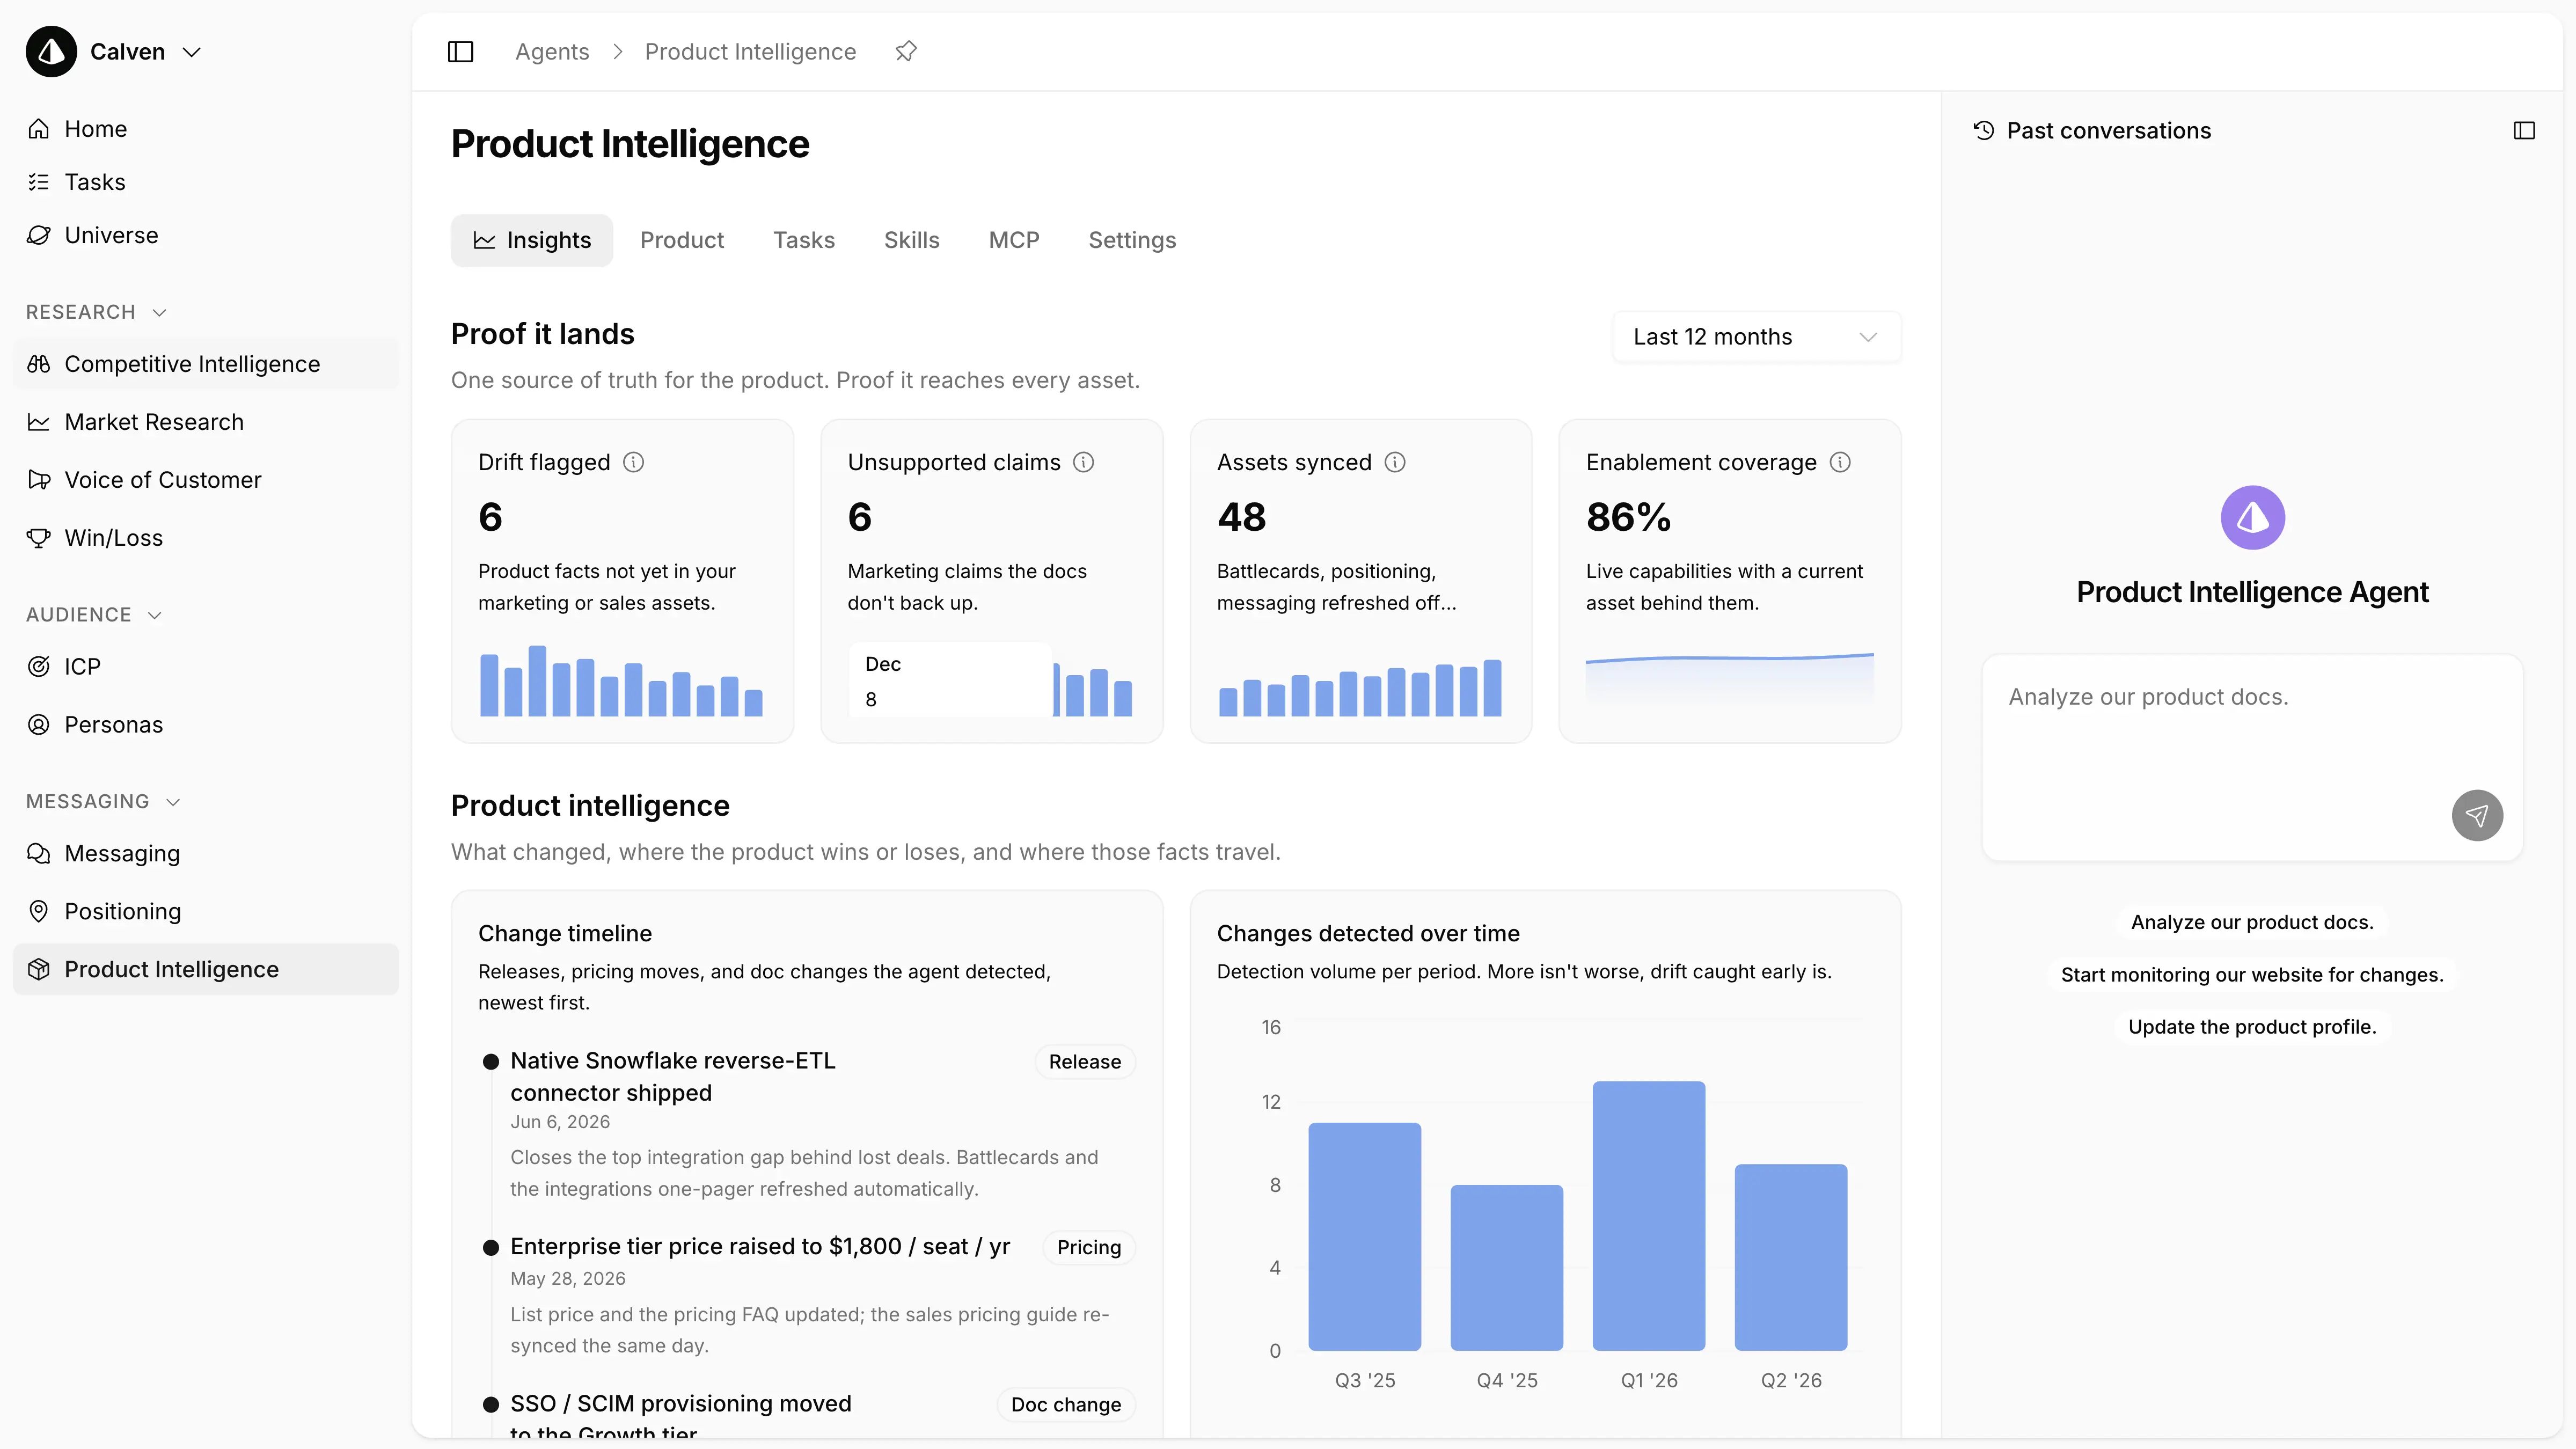Viewport: 2576px width, 1449px height.
Task: Open the Skills tab
Action: pos(912,240)
